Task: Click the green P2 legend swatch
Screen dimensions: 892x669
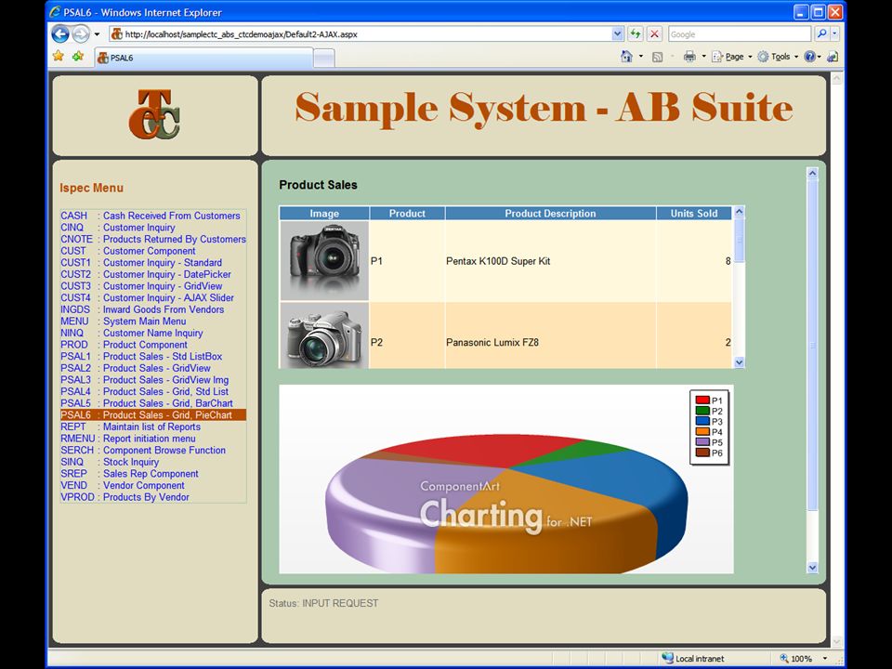Action: (x=702, y=411)
